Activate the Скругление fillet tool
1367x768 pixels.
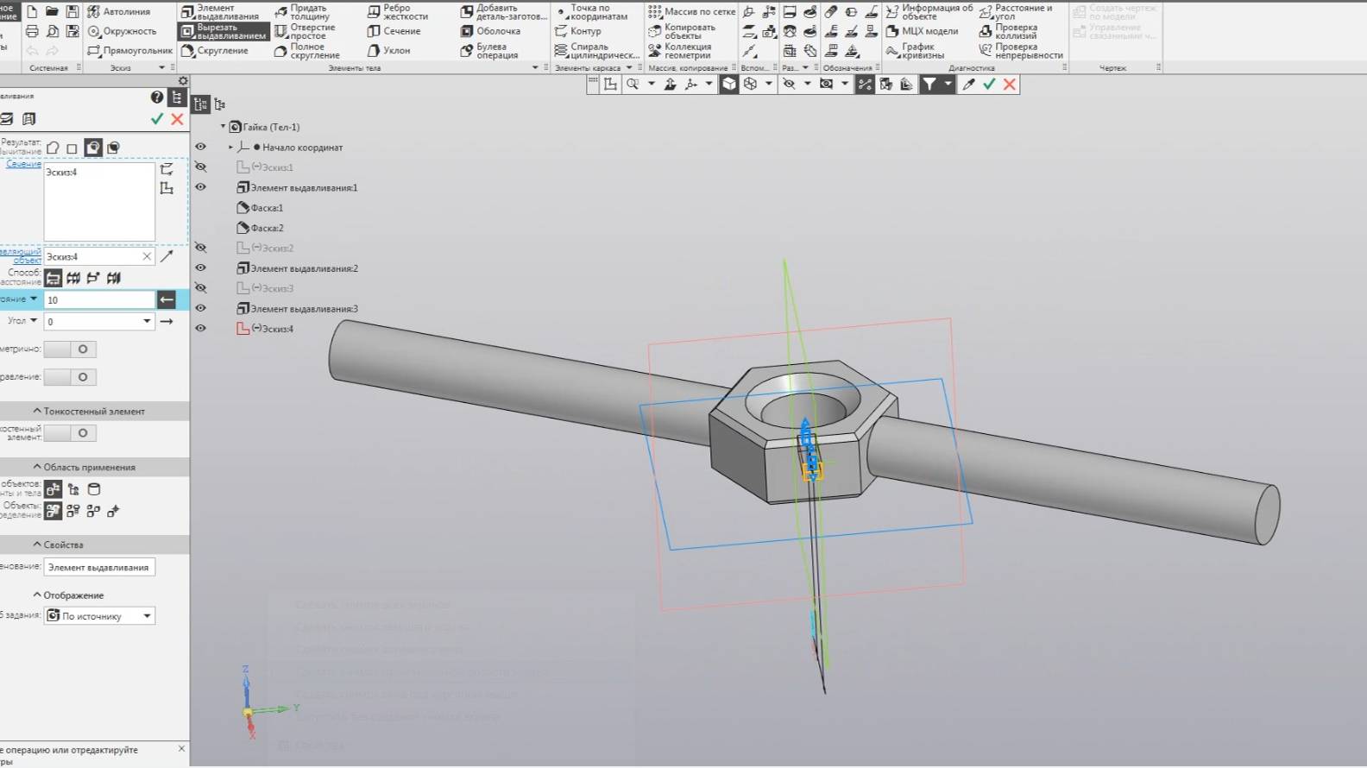[x=215, y=51]
